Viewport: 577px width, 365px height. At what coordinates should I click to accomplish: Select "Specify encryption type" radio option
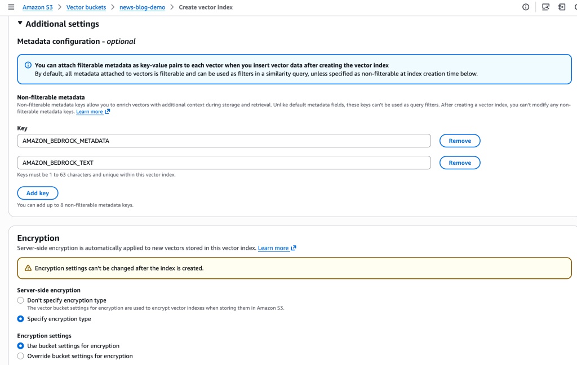[21, 319]
